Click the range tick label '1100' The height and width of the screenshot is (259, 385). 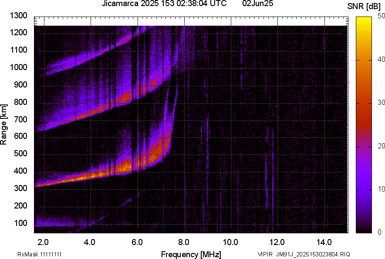click(x=18, y=50)
